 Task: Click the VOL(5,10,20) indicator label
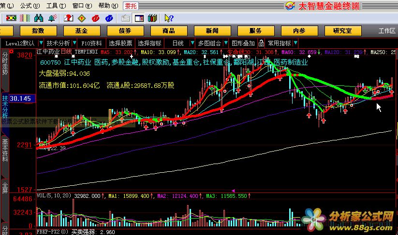click(x=54, y=196)
